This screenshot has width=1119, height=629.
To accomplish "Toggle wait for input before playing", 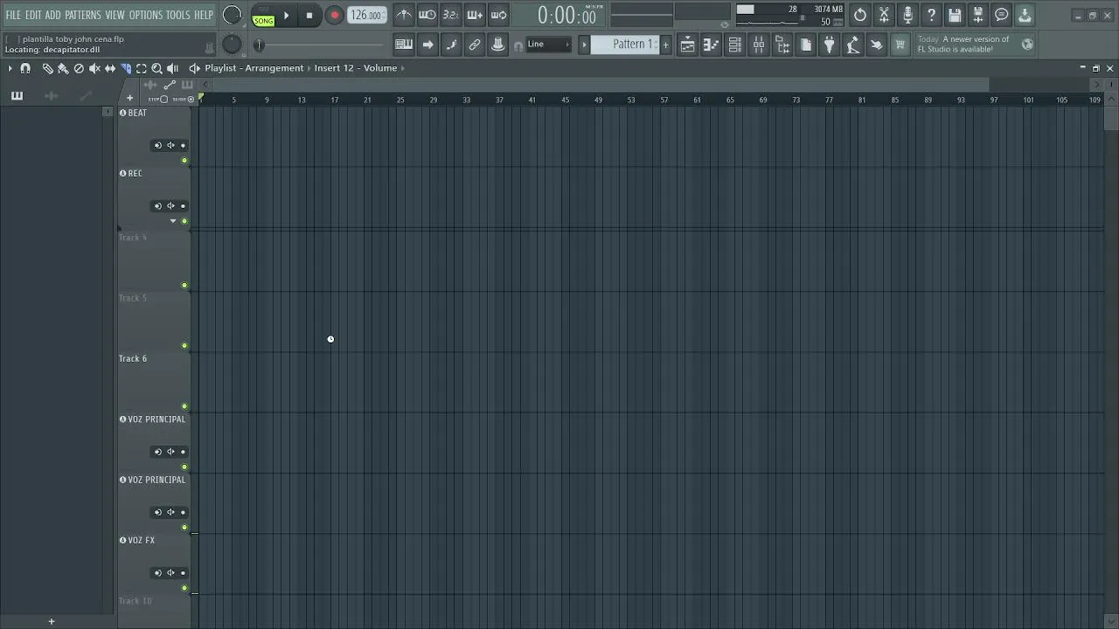I will point(427,15).
